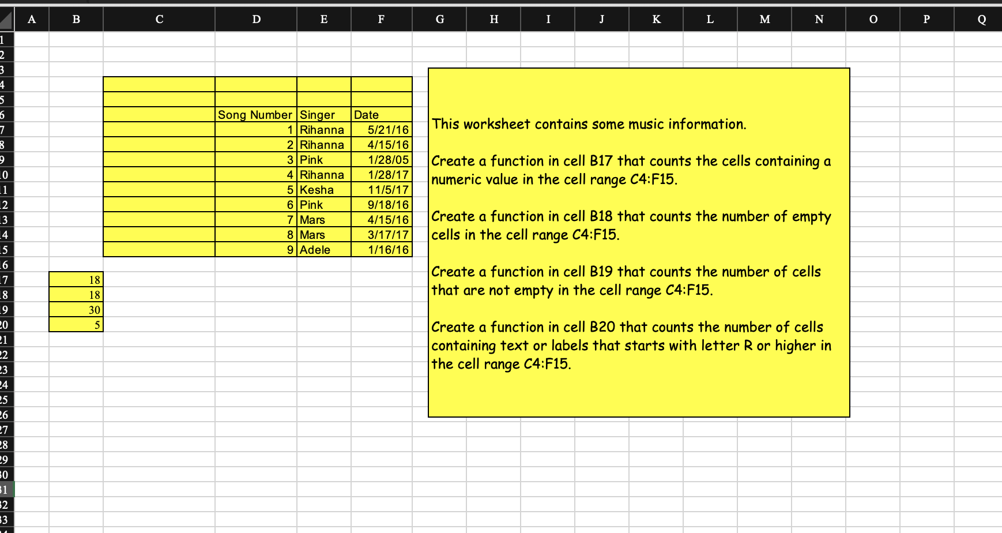Click song number 6 cell in Song Number column
Viewport: 1002px width, 533px height.
[256, 204]
